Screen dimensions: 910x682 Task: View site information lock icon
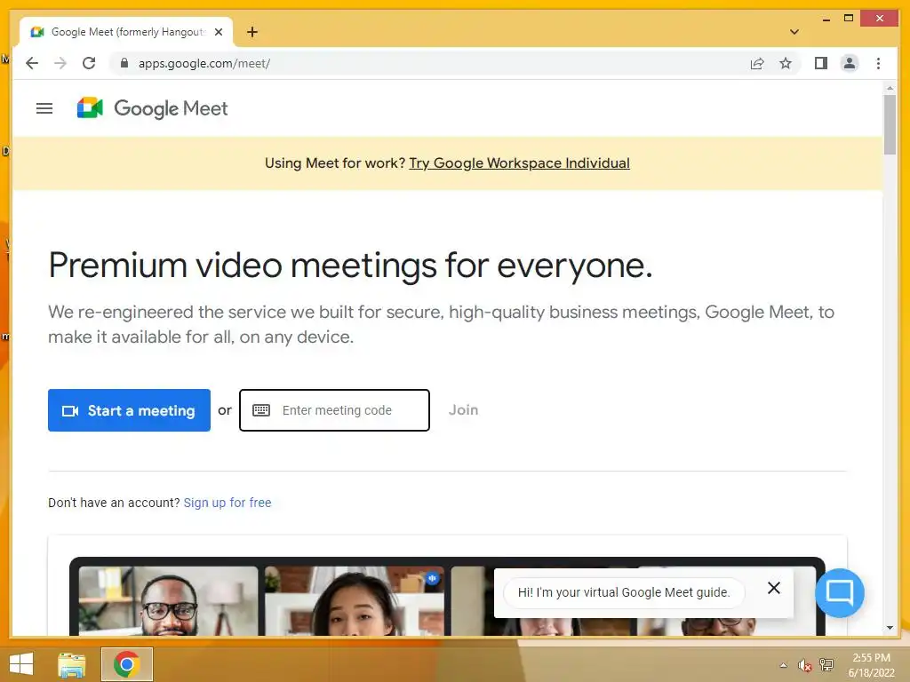pos(124,63)
